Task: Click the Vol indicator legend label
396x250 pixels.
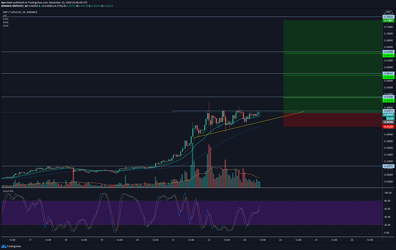Action: click(x=5, y=16)
